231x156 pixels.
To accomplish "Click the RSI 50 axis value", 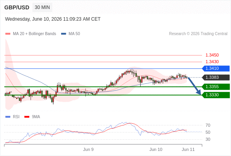I will point(208,132).
